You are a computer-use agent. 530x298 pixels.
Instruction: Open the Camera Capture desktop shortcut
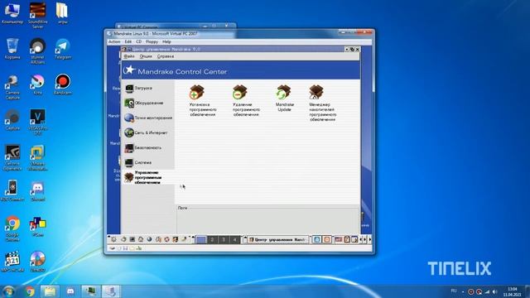point(12,87)
